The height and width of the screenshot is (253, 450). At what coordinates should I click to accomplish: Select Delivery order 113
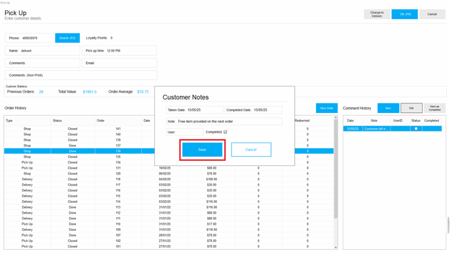(169, 207)
